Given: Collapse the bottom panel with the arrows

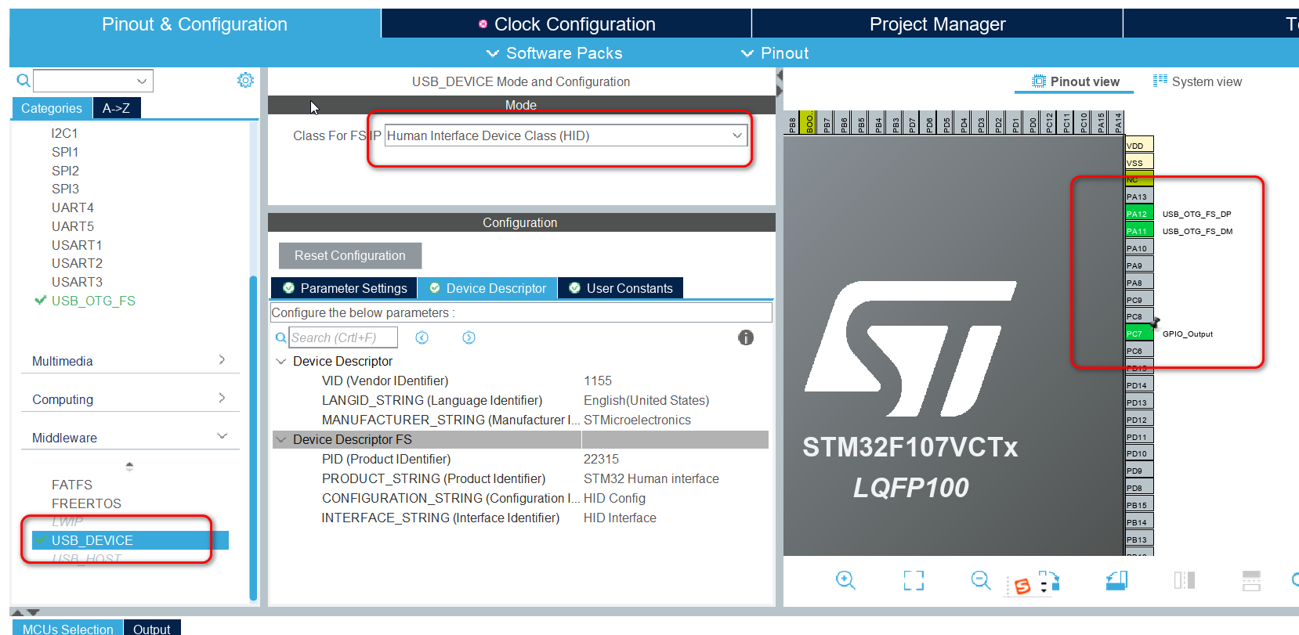Looking at the screenshot, I should click(25, 612).
